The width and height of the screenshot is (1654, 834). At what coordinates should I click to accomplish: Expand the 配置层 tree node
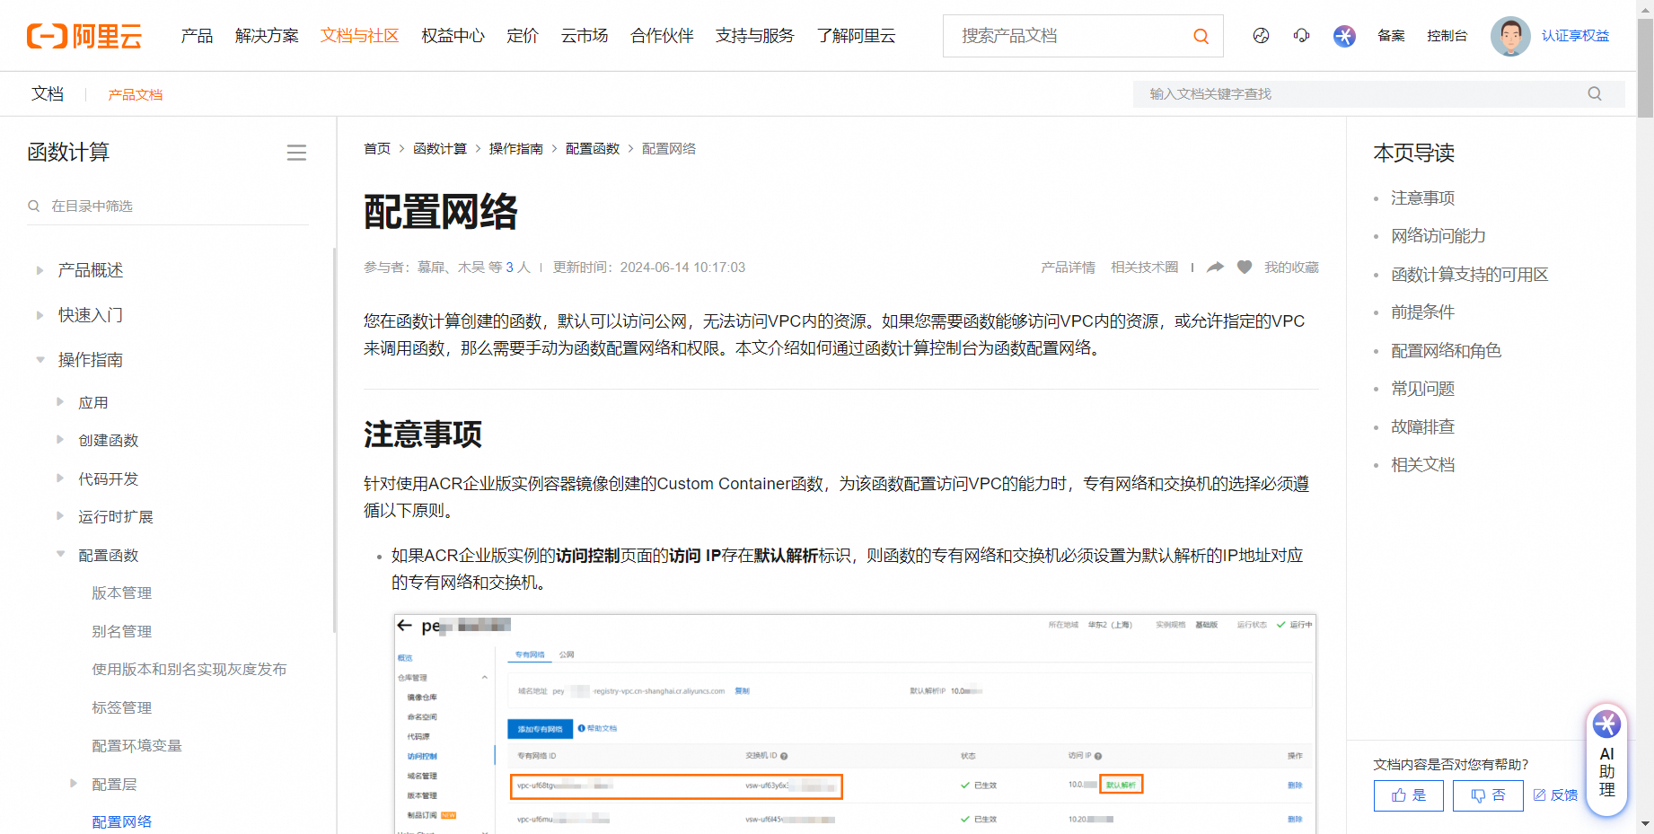tap(74, 784)
